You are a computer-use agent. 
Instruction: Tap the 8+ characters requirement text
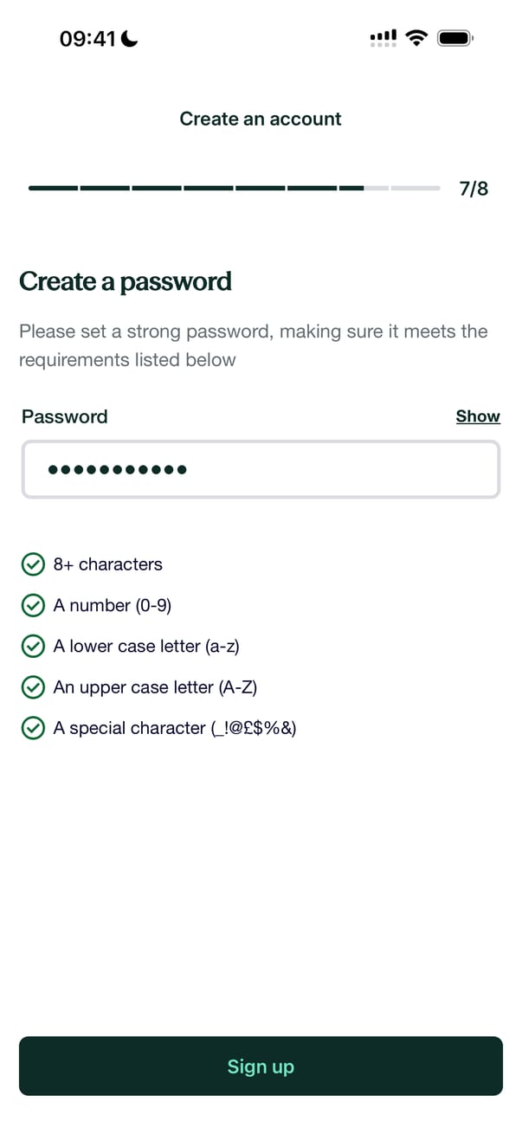click(x=108, y=564)
